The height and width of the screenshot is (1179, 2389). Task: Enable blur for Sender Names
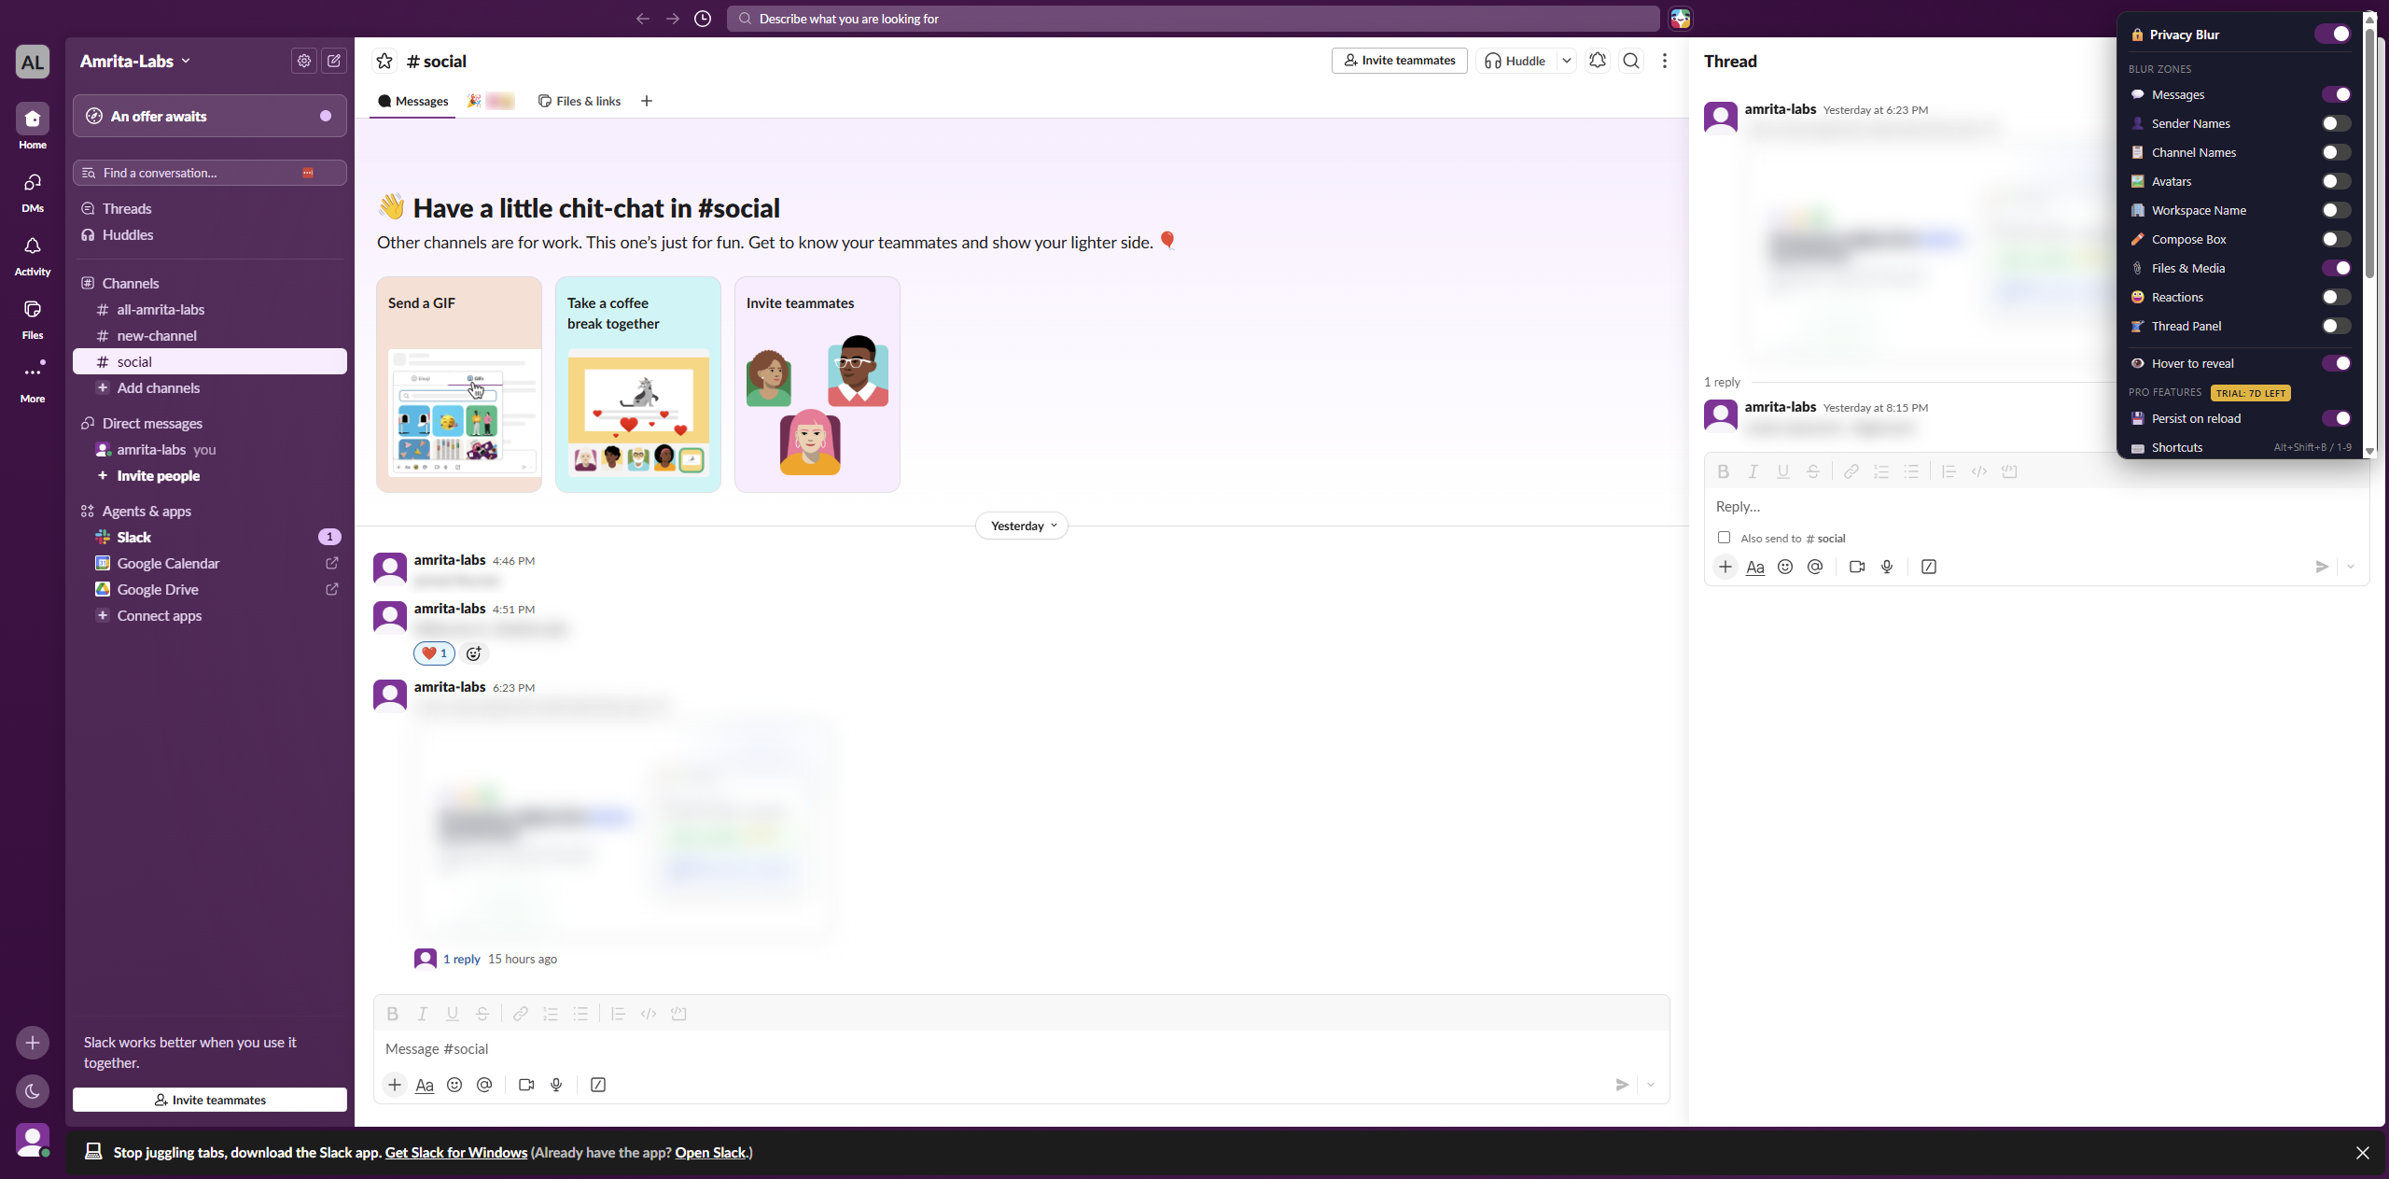pyautogui.click(x=2336, y=123)
